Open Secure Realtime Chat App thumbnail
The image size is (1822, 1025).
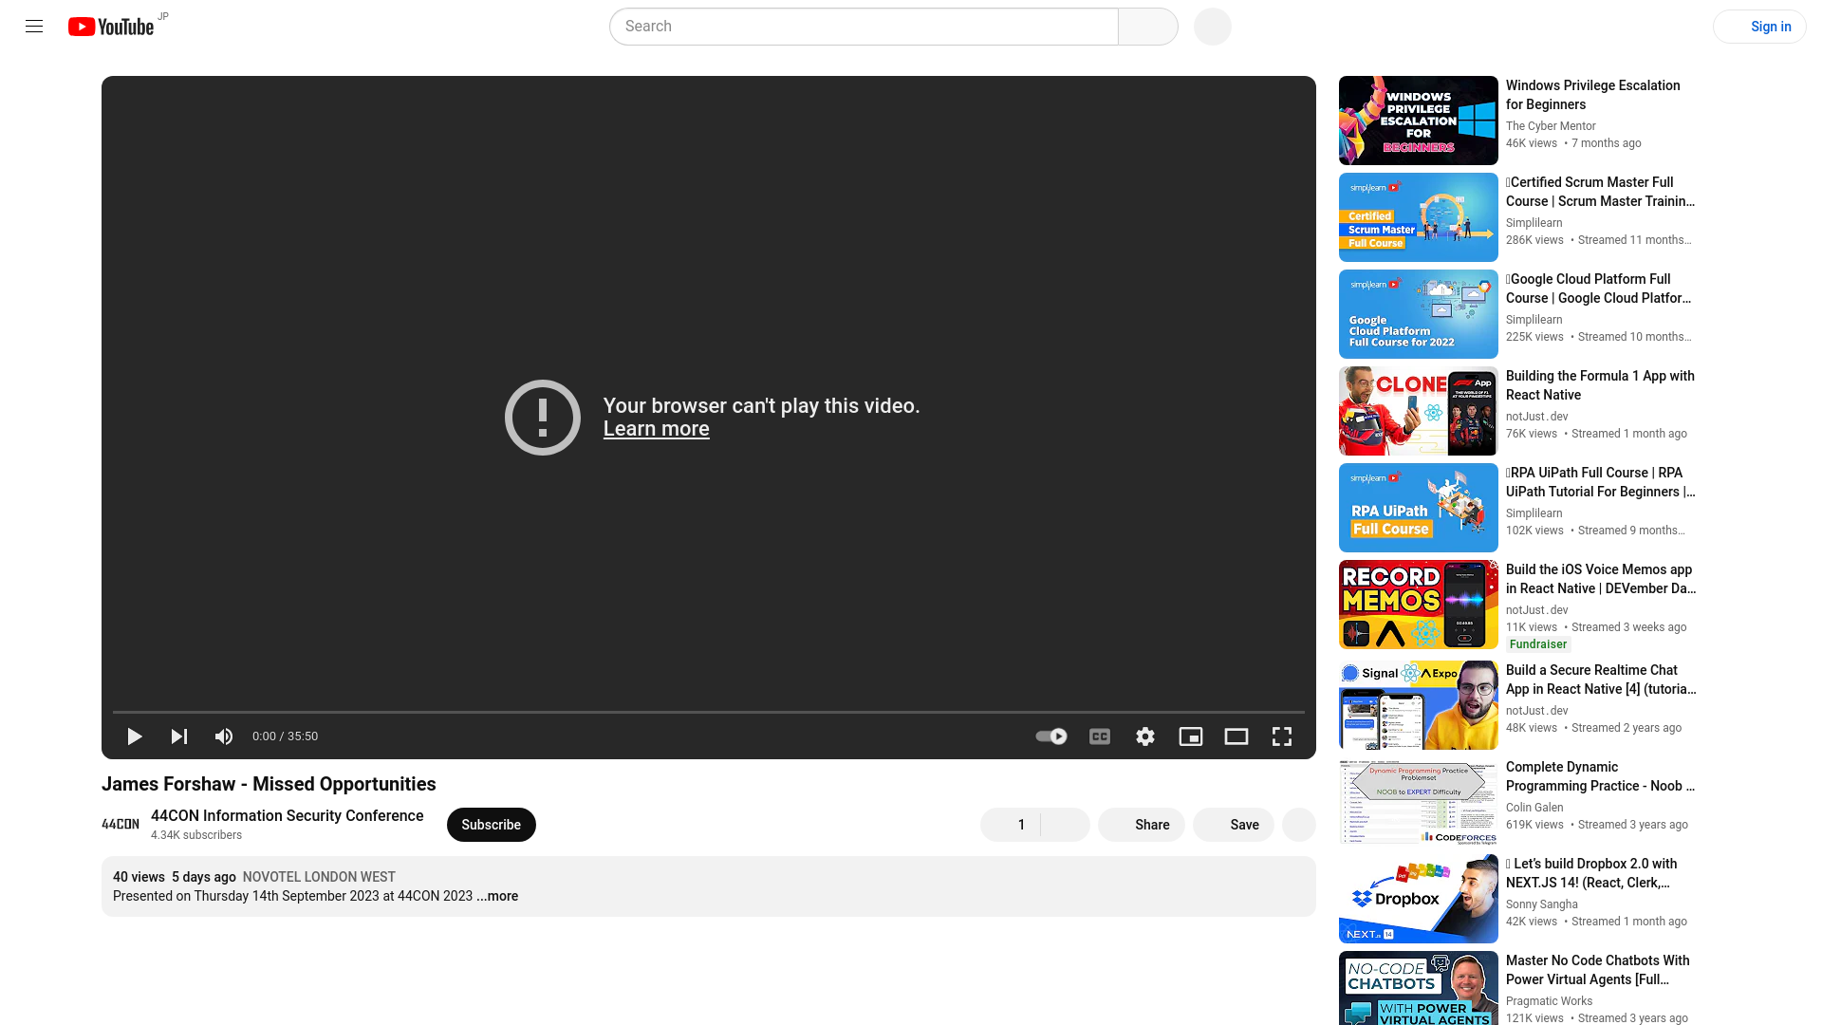point(1419,705)
